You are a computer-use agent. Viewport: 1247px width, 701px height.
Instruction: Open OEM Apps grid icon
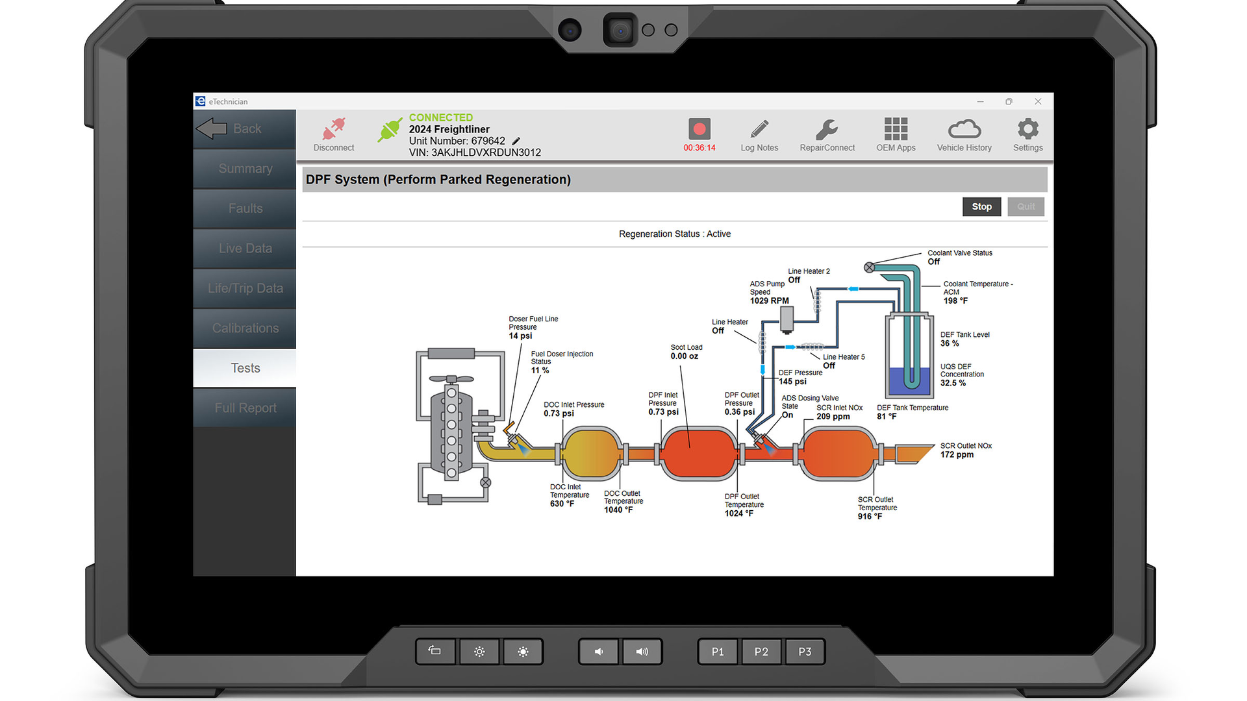(896, 130)
